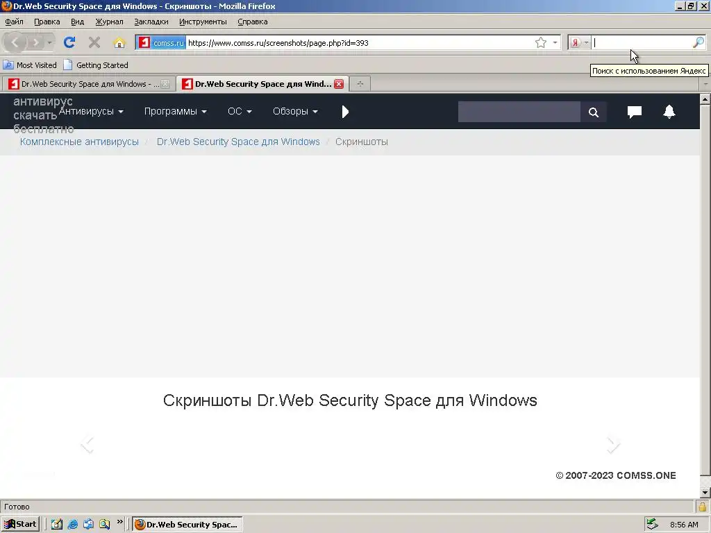Expand quick launch overflow chevron

coord(120,522)
